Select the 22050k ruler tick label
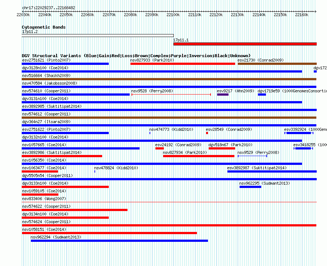Screen dimensions: 327x266 (x=66, y=15)
